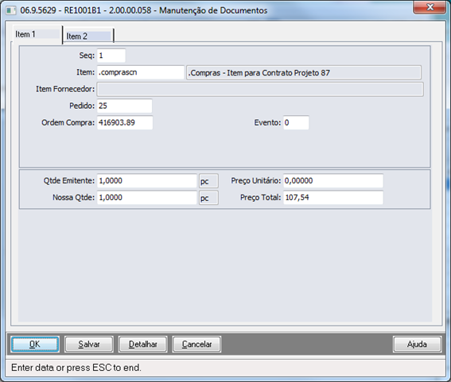Click the status bar message text
451x382 pixels.
[76, 368]
